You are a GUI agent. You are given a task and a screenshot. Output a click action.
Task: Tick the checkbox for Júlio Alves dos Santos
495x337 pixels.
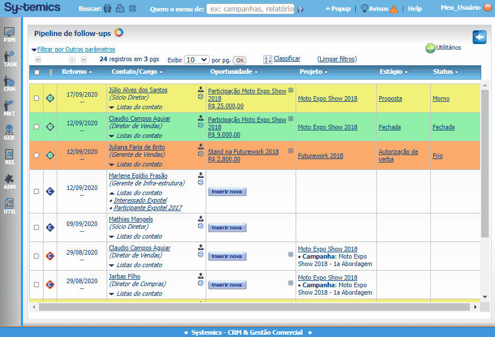click(x=37, y=98)
